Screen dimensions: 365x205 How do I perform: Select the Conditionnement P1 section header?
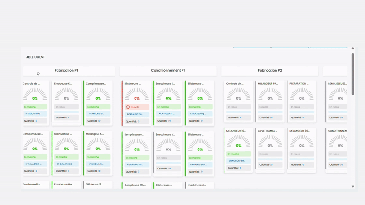[168, 71]
